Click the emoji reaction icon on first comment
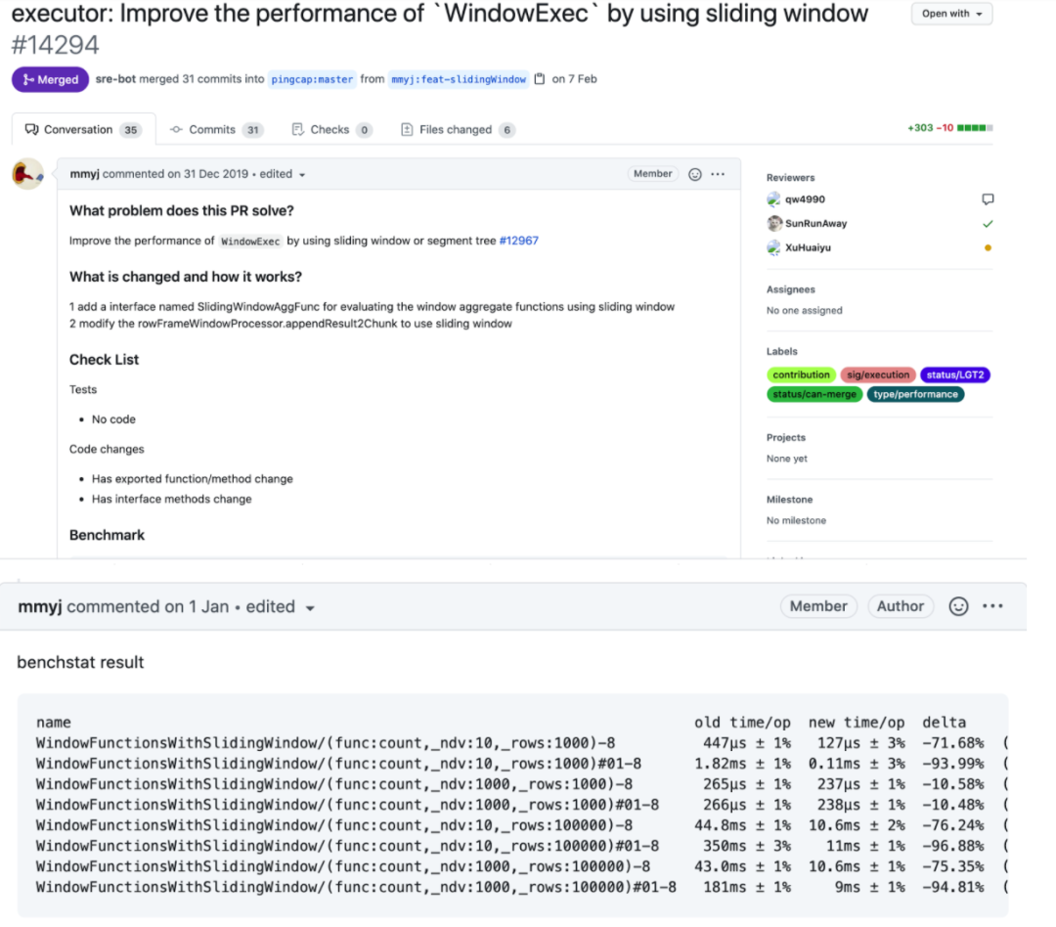The height and width of the screenshot is (927, 1056). (x=695, y=174)
